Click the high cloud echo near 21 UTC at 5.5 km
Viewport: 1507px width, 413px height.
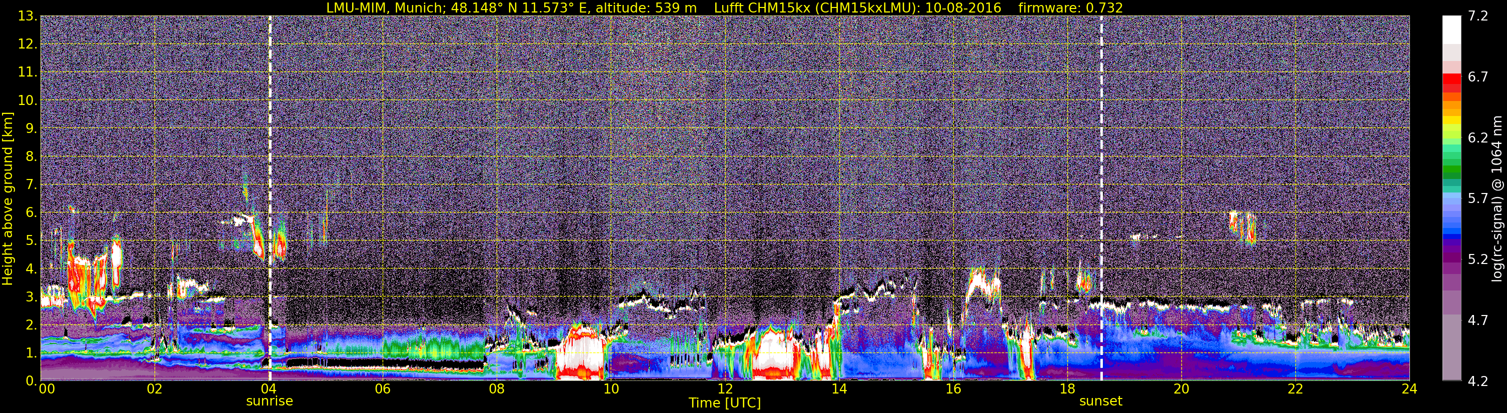(1242, 227)
